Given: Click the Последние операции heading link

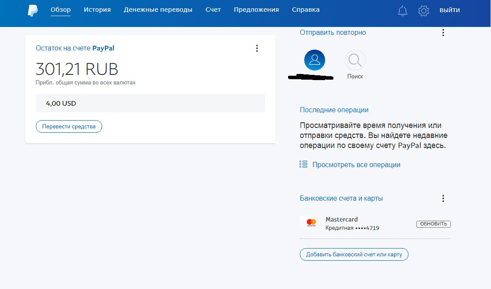Looking at the screenshot, I should (334, 110).
